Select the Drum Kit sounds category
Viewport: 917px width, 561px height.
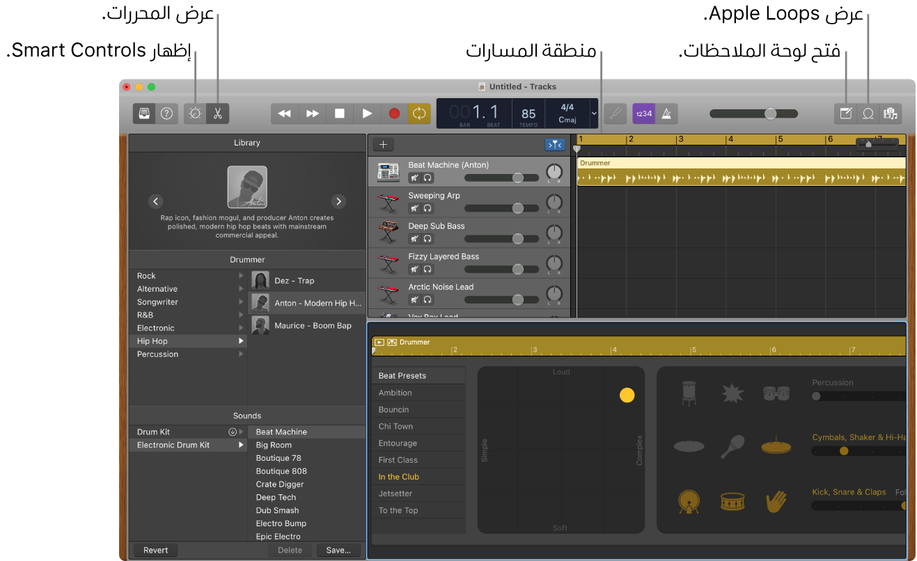(188, 432)
